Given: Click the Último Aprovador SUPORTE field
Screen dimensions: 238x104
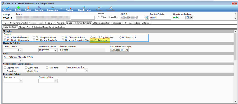Looking at the screenshot, I should click(x=82, y=50).
